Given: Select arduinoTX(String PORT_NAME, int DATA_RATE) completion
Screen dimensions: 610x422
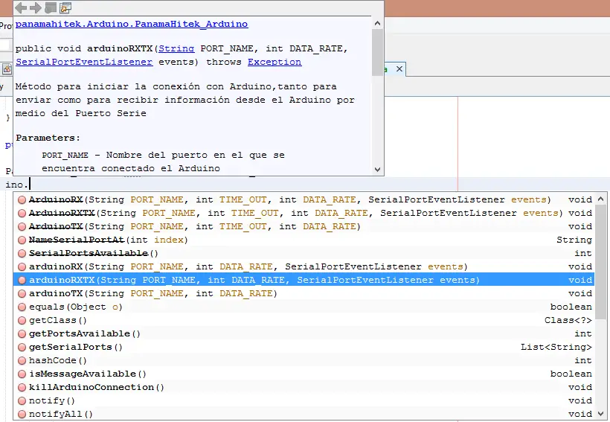Looking at the screenshot, I should [x=304, y=293].
